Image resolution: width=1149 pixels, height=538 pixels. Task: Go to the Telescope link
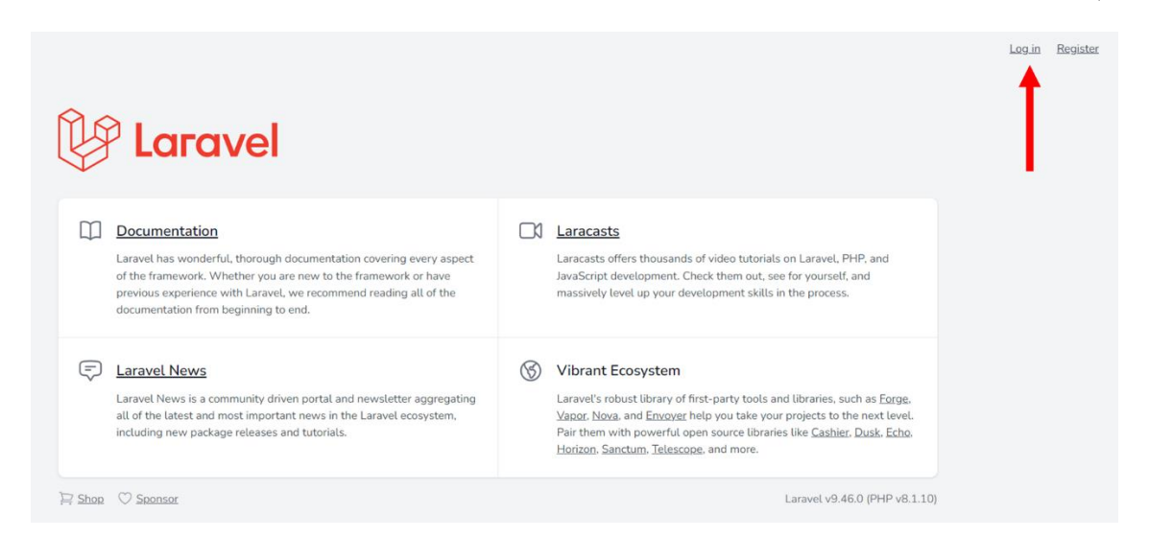click(x=678, y=450)
